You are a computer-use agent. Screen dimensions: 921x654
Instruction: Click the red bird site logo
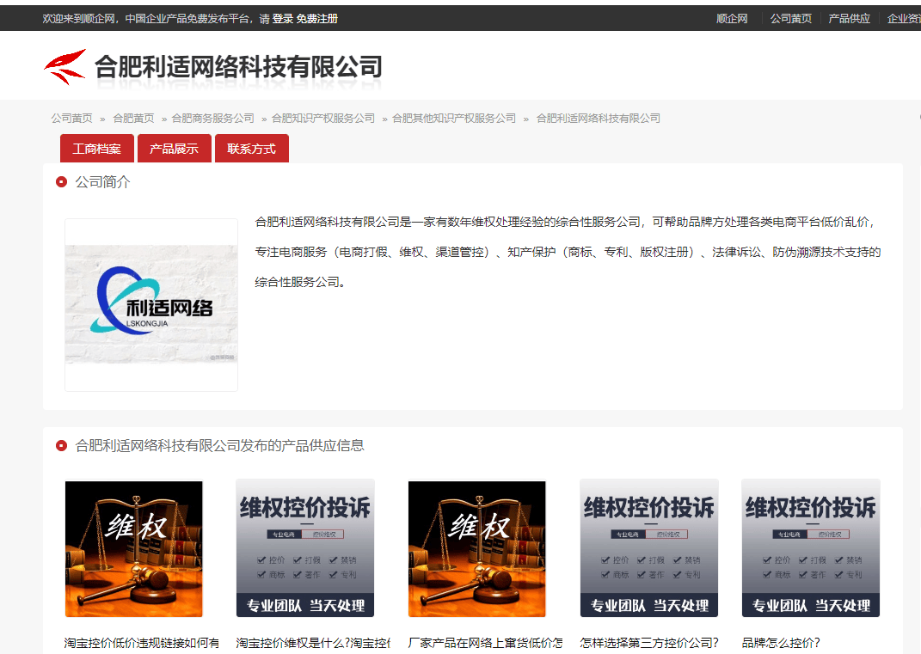[x=65, y=67]
